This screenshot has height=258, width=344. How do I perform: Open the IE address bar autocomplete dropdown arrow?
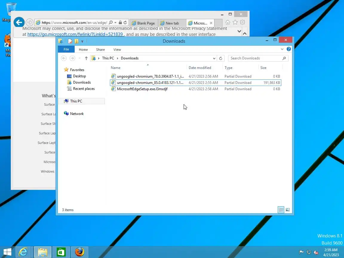click(x=115, y=23)
